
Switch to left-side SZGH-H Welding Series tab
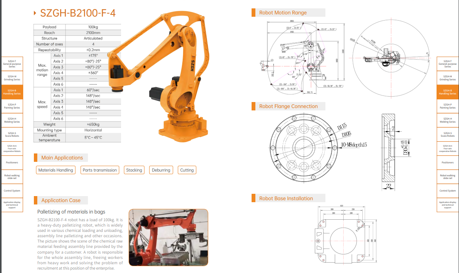click(x=11, y=120)
